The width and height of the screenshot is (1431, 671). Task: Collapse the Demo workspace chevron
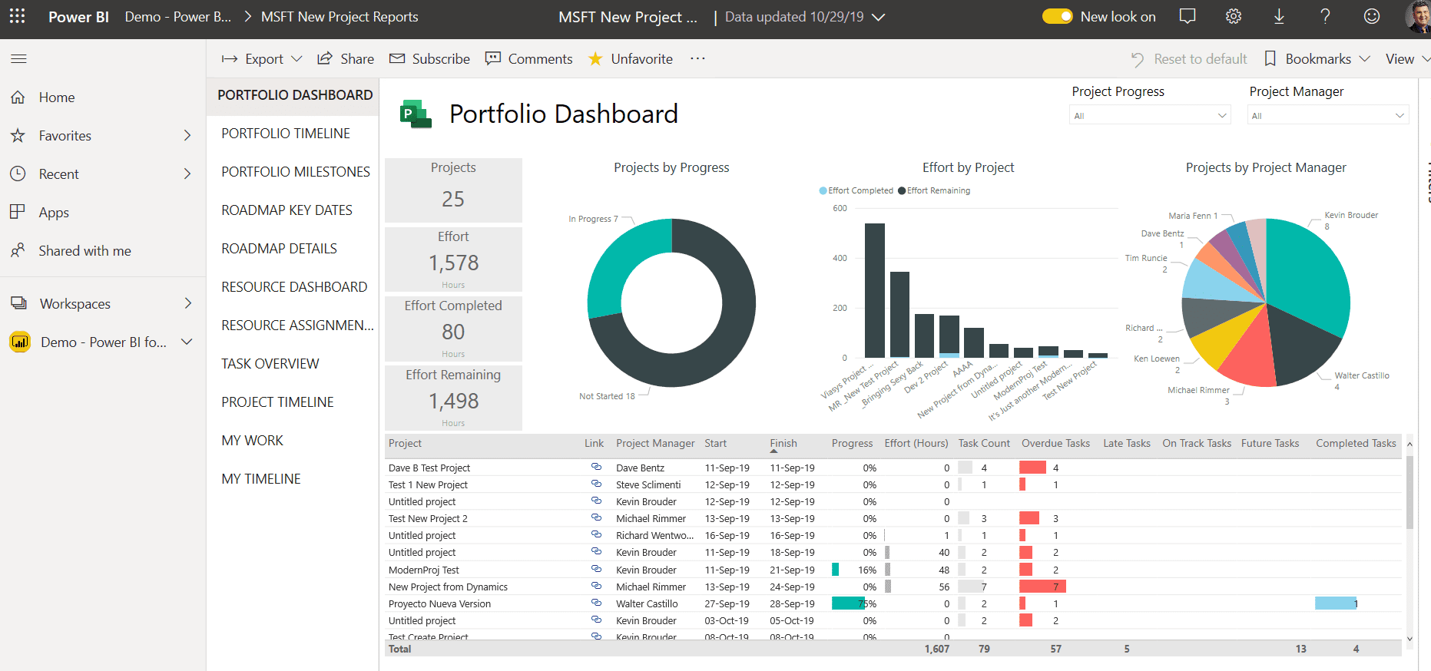click(187, 342)
